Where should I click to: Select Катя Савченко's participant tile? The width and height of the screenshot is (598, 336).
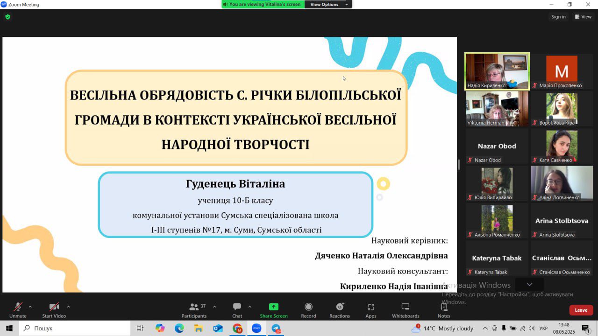(562, 146)
